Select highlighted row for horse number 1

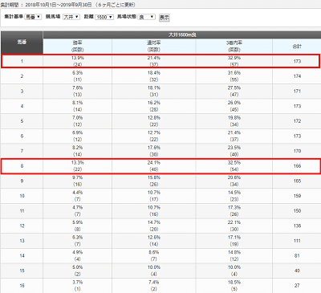tap(160, 61)
